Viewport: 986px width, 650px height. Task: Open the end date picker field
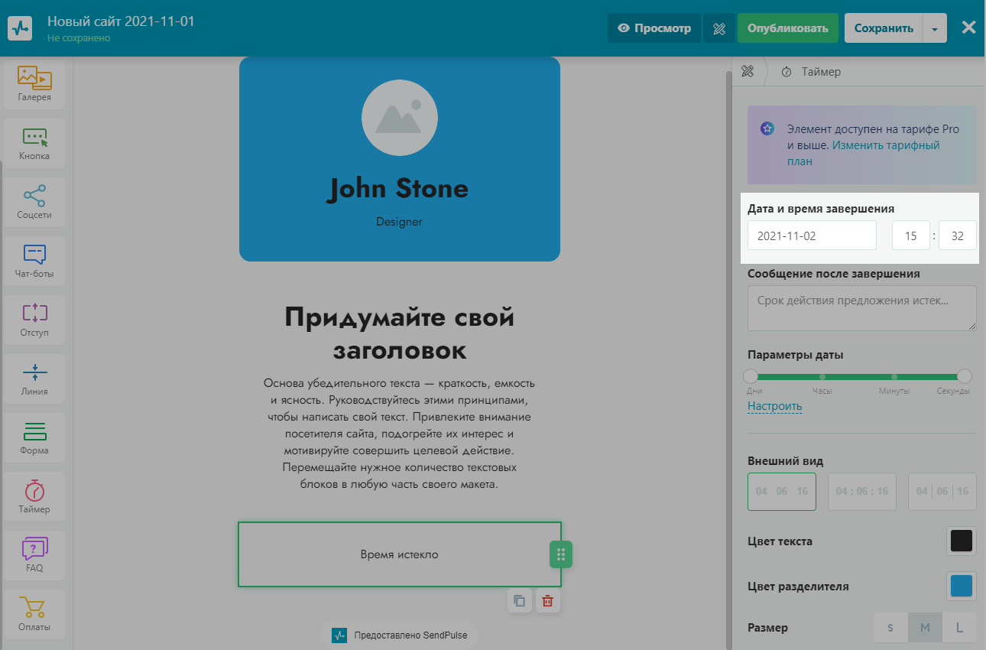[812, 236]
